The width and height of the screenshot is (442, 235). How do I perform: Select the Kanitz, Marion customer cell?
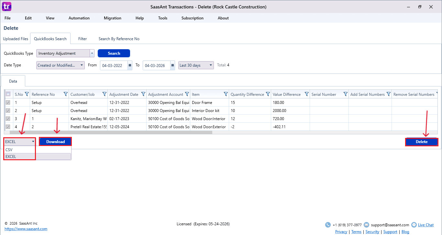coord(88,119)
